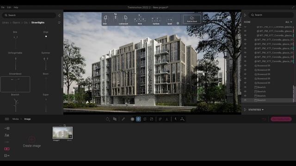This screenshot has width=296, height=166.
Task: Toggle the axis space icon in the toolbar
Action: pyautogui.click(x=160, y=119)
